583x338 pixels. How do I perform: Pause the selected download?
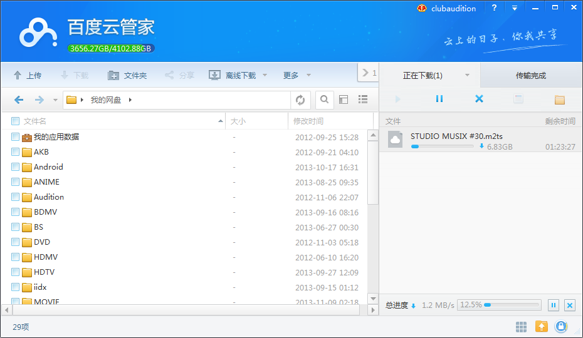(x=439, y=99)
